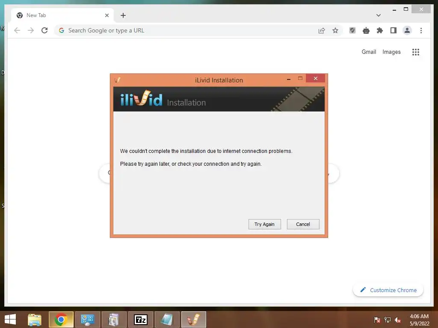Viewport: 438px width, 328px height.
Task: Open Chrome's three-dot menu
Action: click(421, 30)
